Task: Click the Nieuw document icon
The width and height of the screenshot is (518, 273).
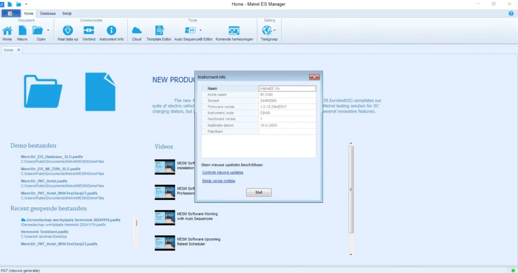Action: [22, 31]
